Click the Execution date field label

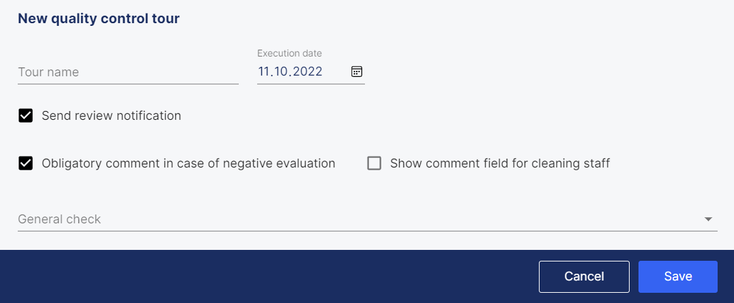click(x=289, y=53)
